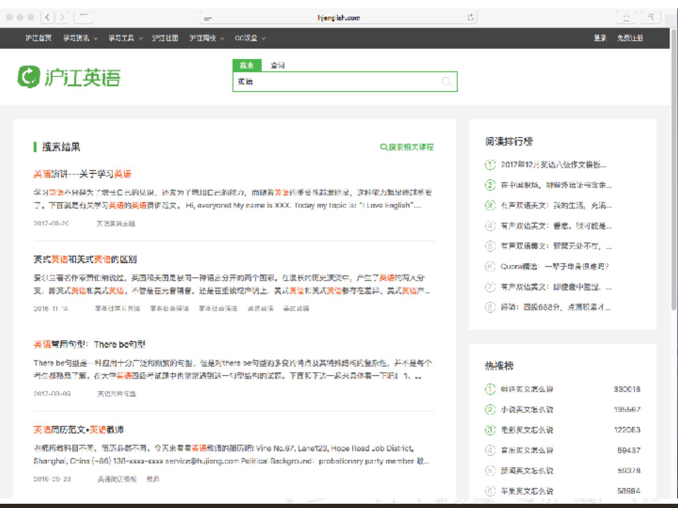Click the 搜索相关课程 link

(407, 147)
